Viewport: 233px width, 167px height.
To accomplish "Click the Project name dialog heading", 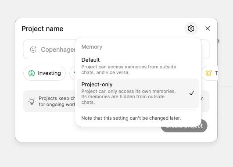I will [43, 28].
